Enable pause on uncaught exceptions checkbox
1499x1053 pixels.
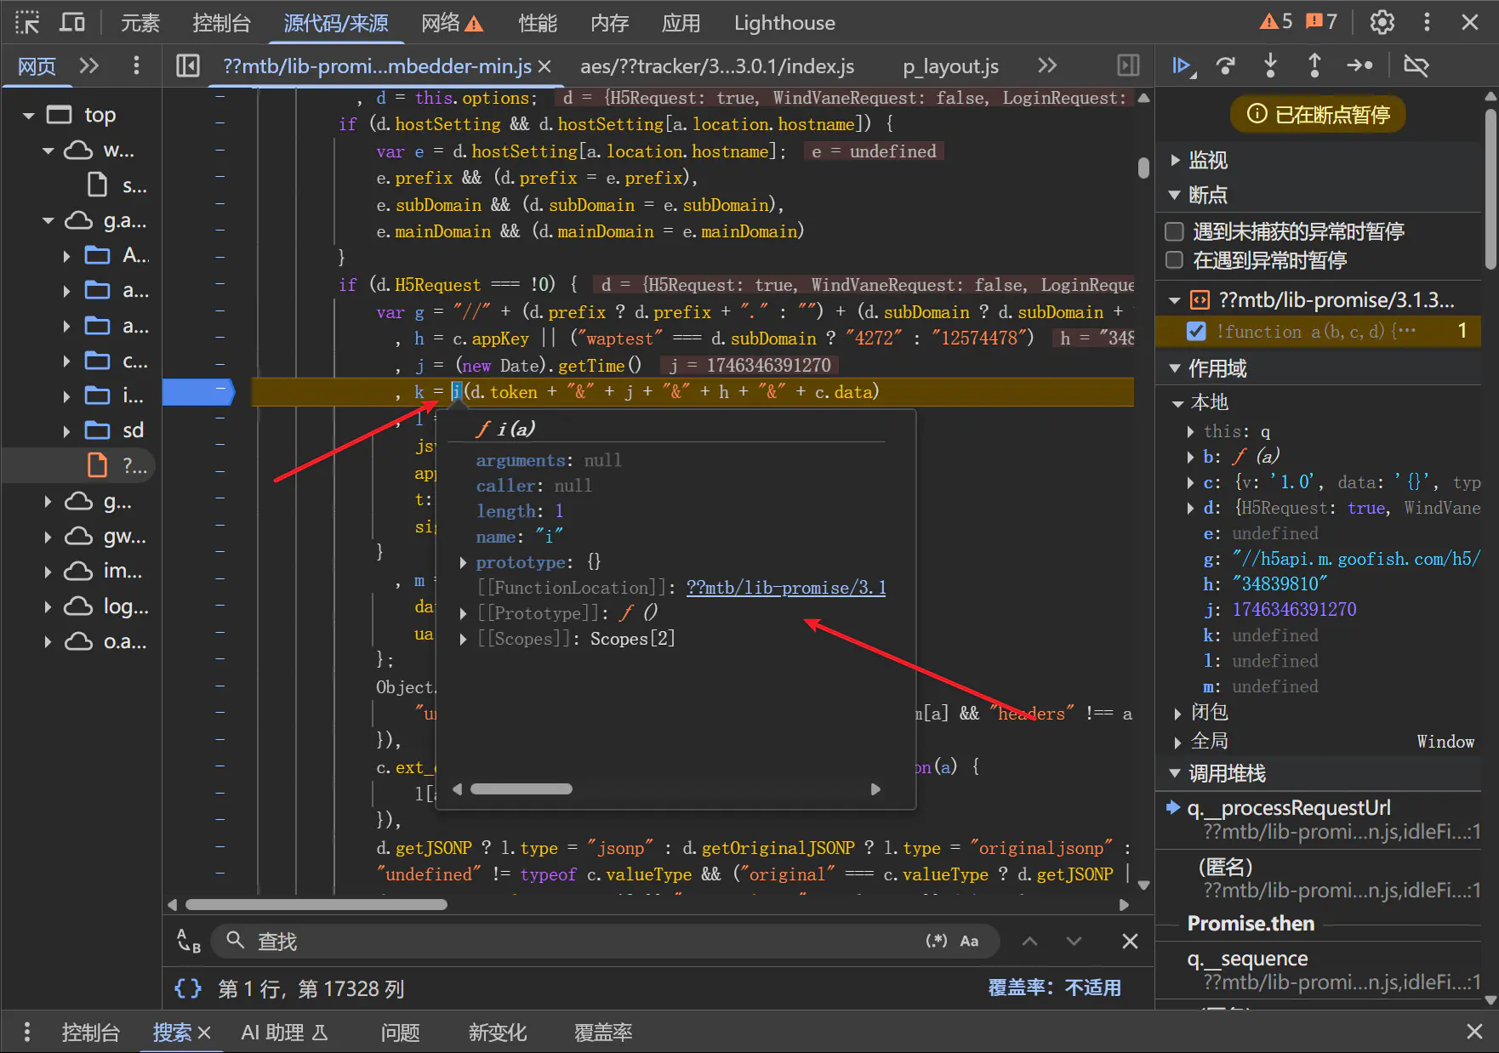point(1174,231)
